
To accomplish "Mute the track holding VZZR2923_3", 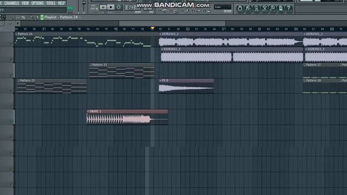I will pos(11,60).
